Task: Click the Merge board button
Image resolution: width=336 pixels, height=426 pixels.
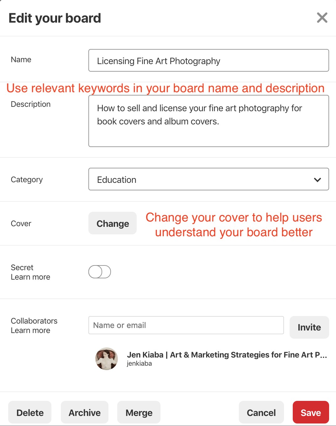Action: click(139, 412)
